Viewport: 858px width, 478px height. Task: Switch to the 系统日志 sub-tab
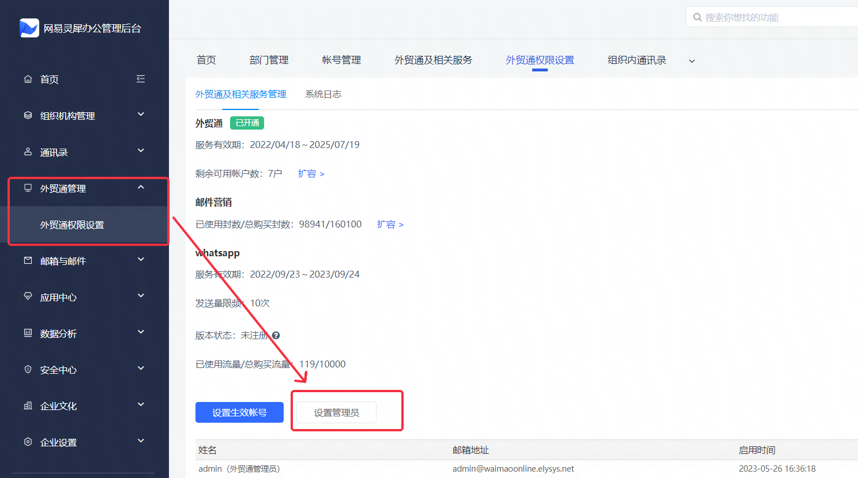323,94
